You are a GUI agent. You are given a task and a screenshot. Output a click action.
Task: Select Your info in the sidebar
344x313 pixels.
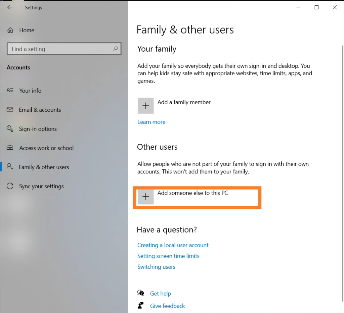(30, 90)
